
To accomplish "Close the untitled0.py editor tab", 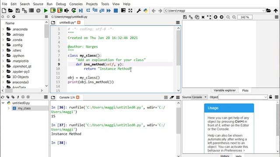I will pyautogui.click(x=79, y=22).
